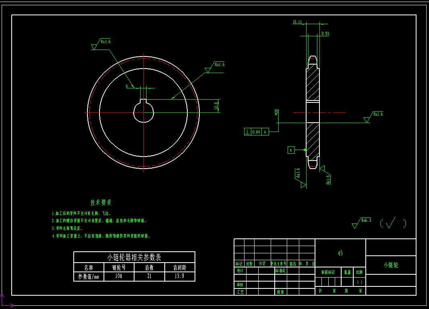Viewport: 429px width, 309px height.
Task: Select the "处数" title block cell
Action: [249, 263]
